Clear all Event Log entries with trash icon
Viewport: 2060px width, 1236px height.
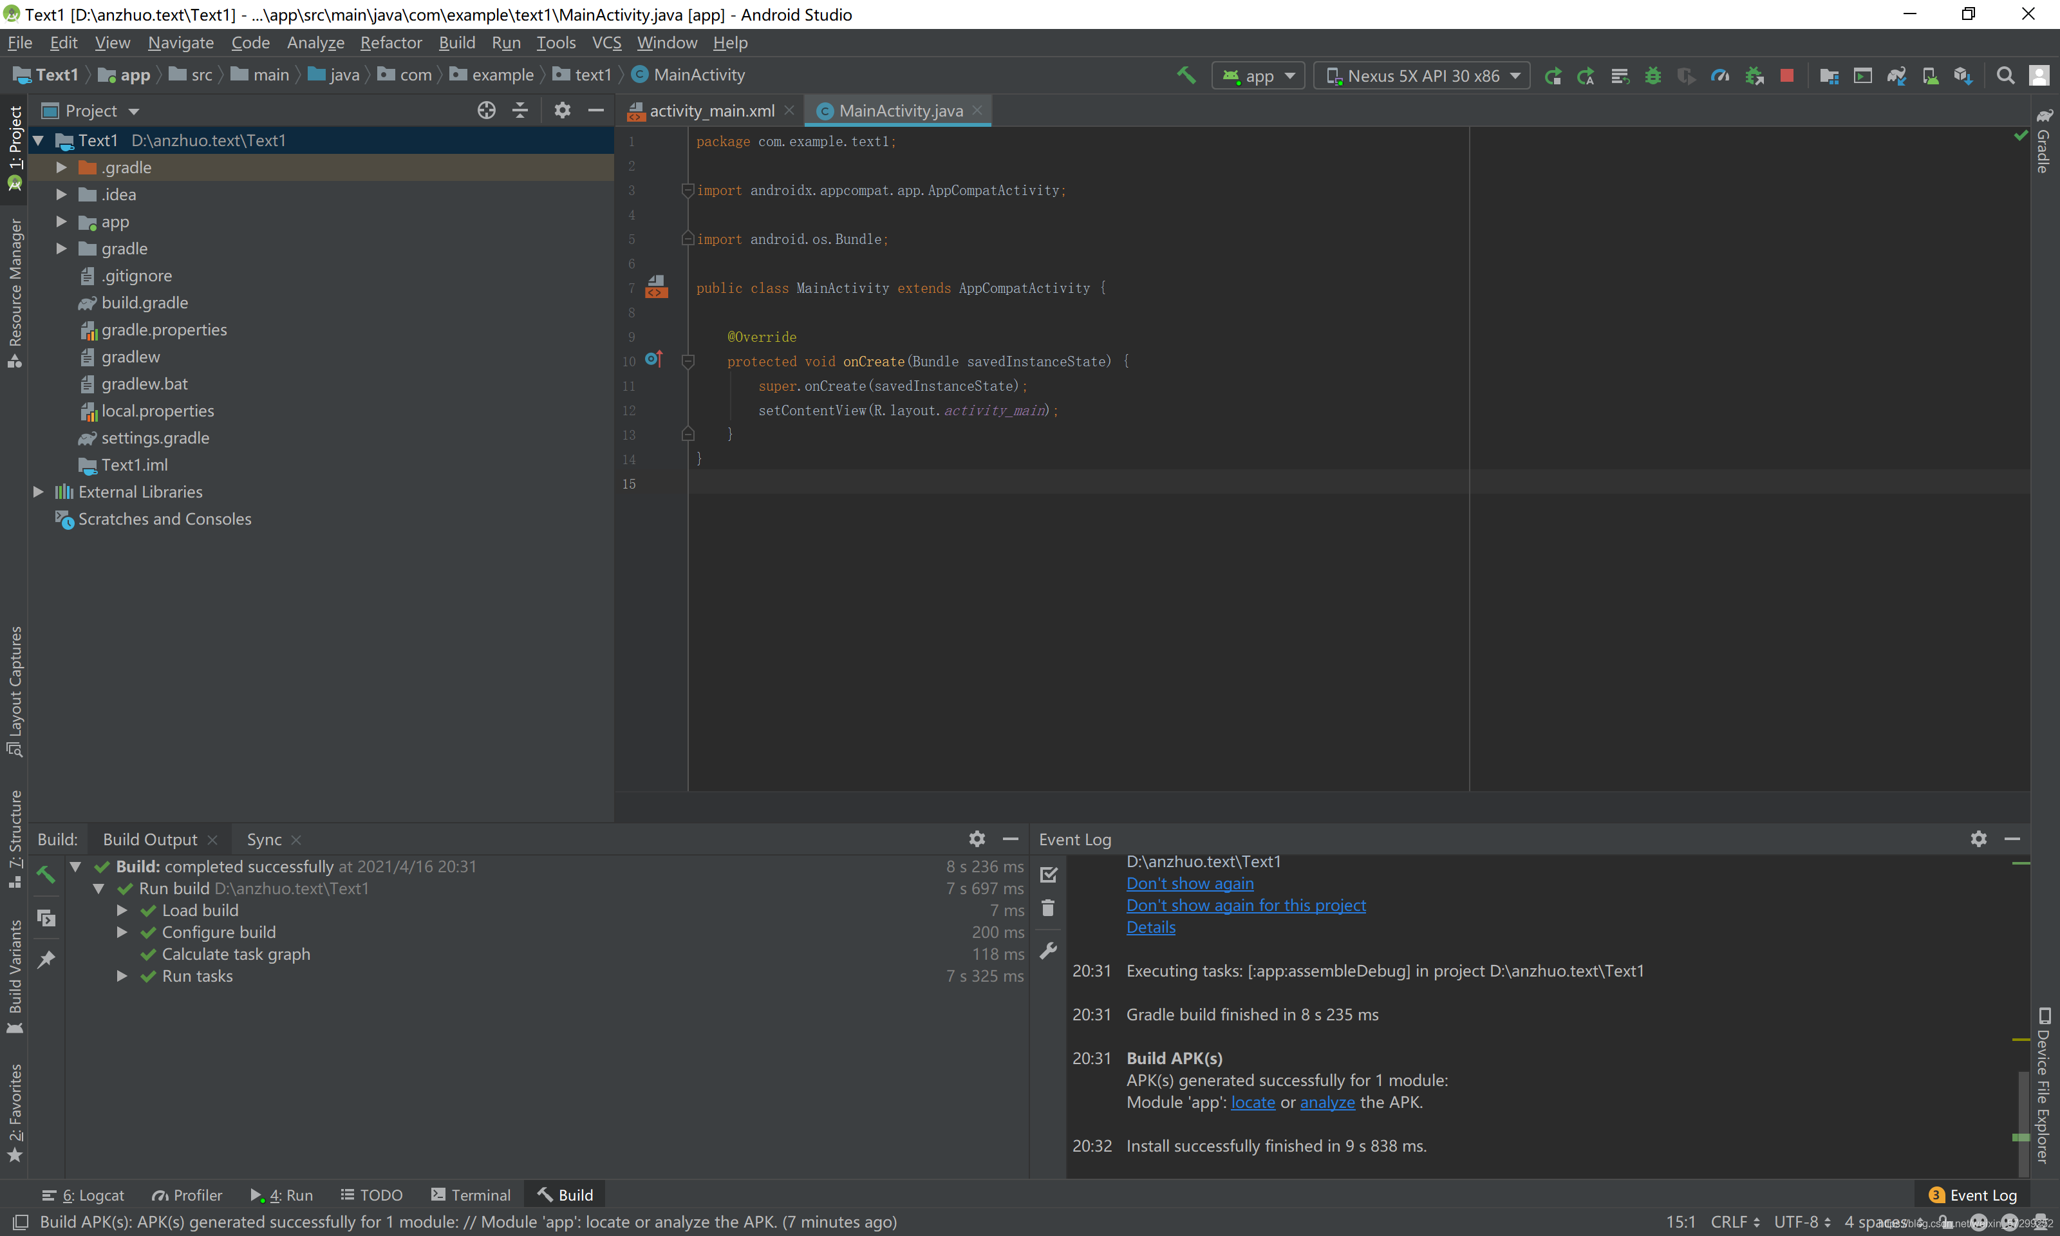pyautogui.click(x=1048, y=908)
